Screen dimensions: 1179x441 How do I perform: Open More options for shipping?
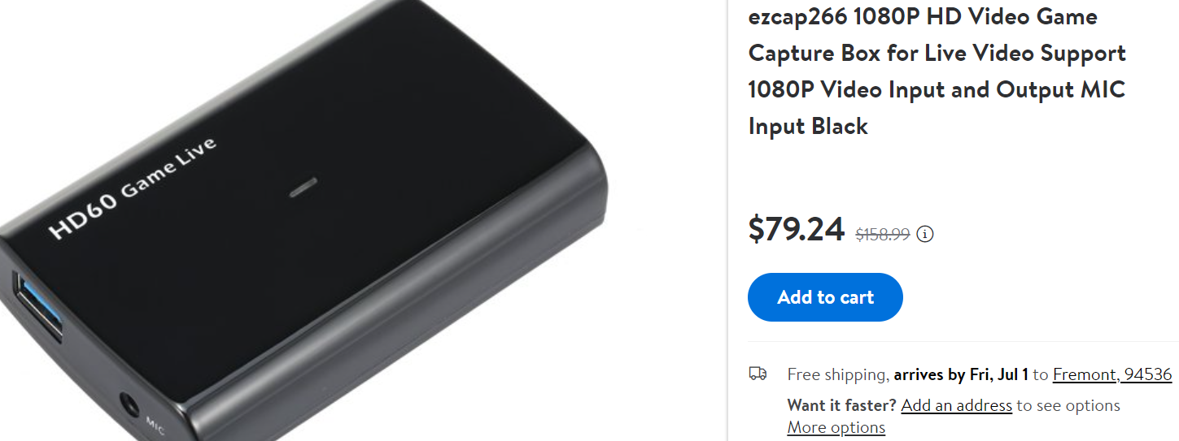(836, 427)
